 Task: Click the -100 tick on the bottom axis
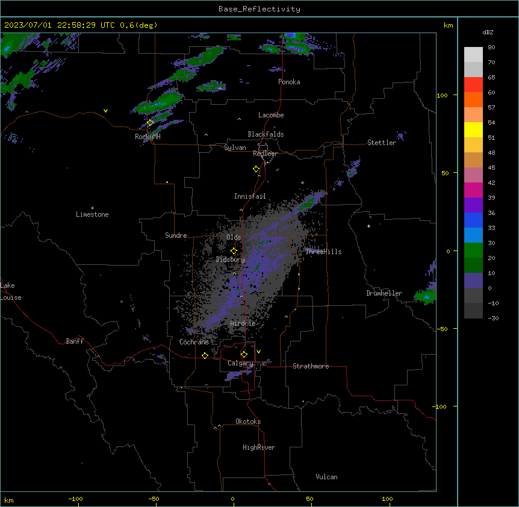pos(75,499)
